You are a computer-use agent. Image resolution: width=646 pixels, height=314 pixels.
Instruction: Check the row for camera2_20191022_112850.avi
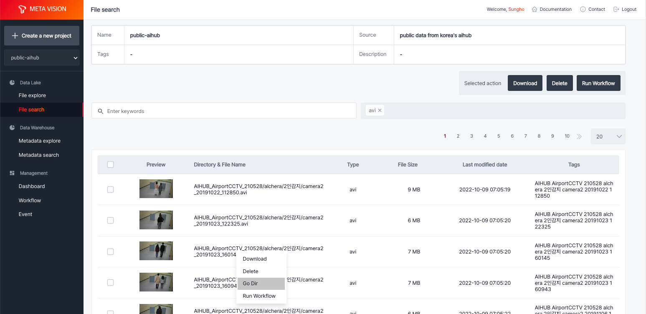pos(110,189)
